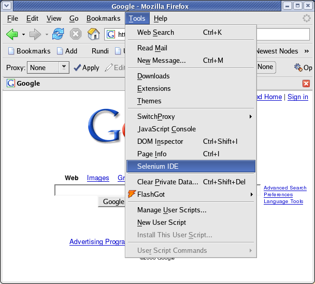Click the None status button in proxy toolbar
Viewport: 315px width, 284px height.
(266, 67)
